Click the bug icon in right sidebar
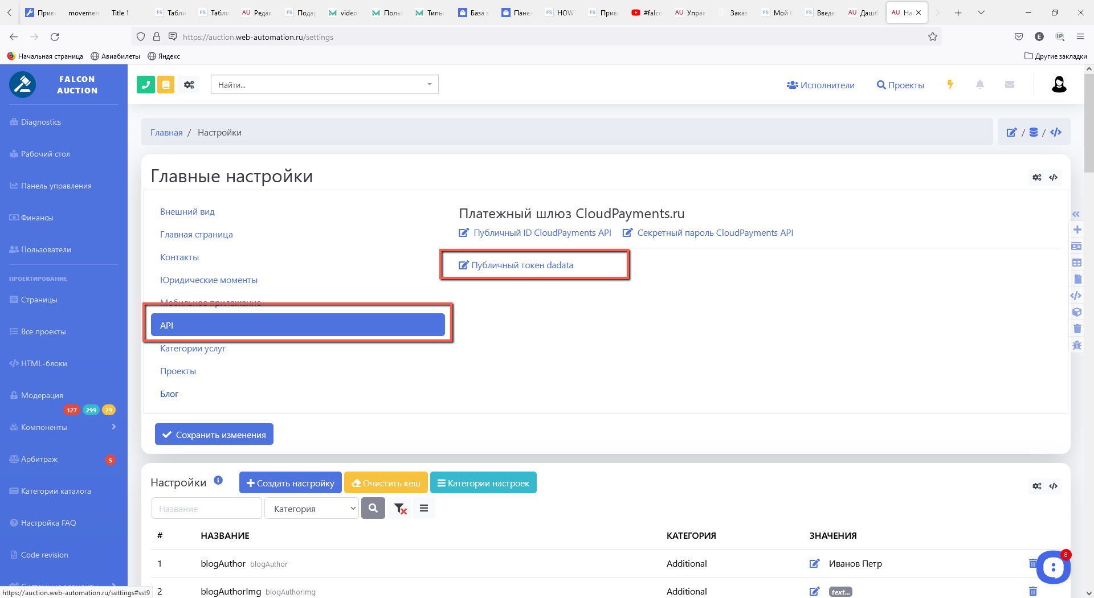 1077,345
